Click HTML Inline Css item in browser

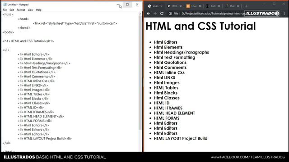[x=169, y=72]
